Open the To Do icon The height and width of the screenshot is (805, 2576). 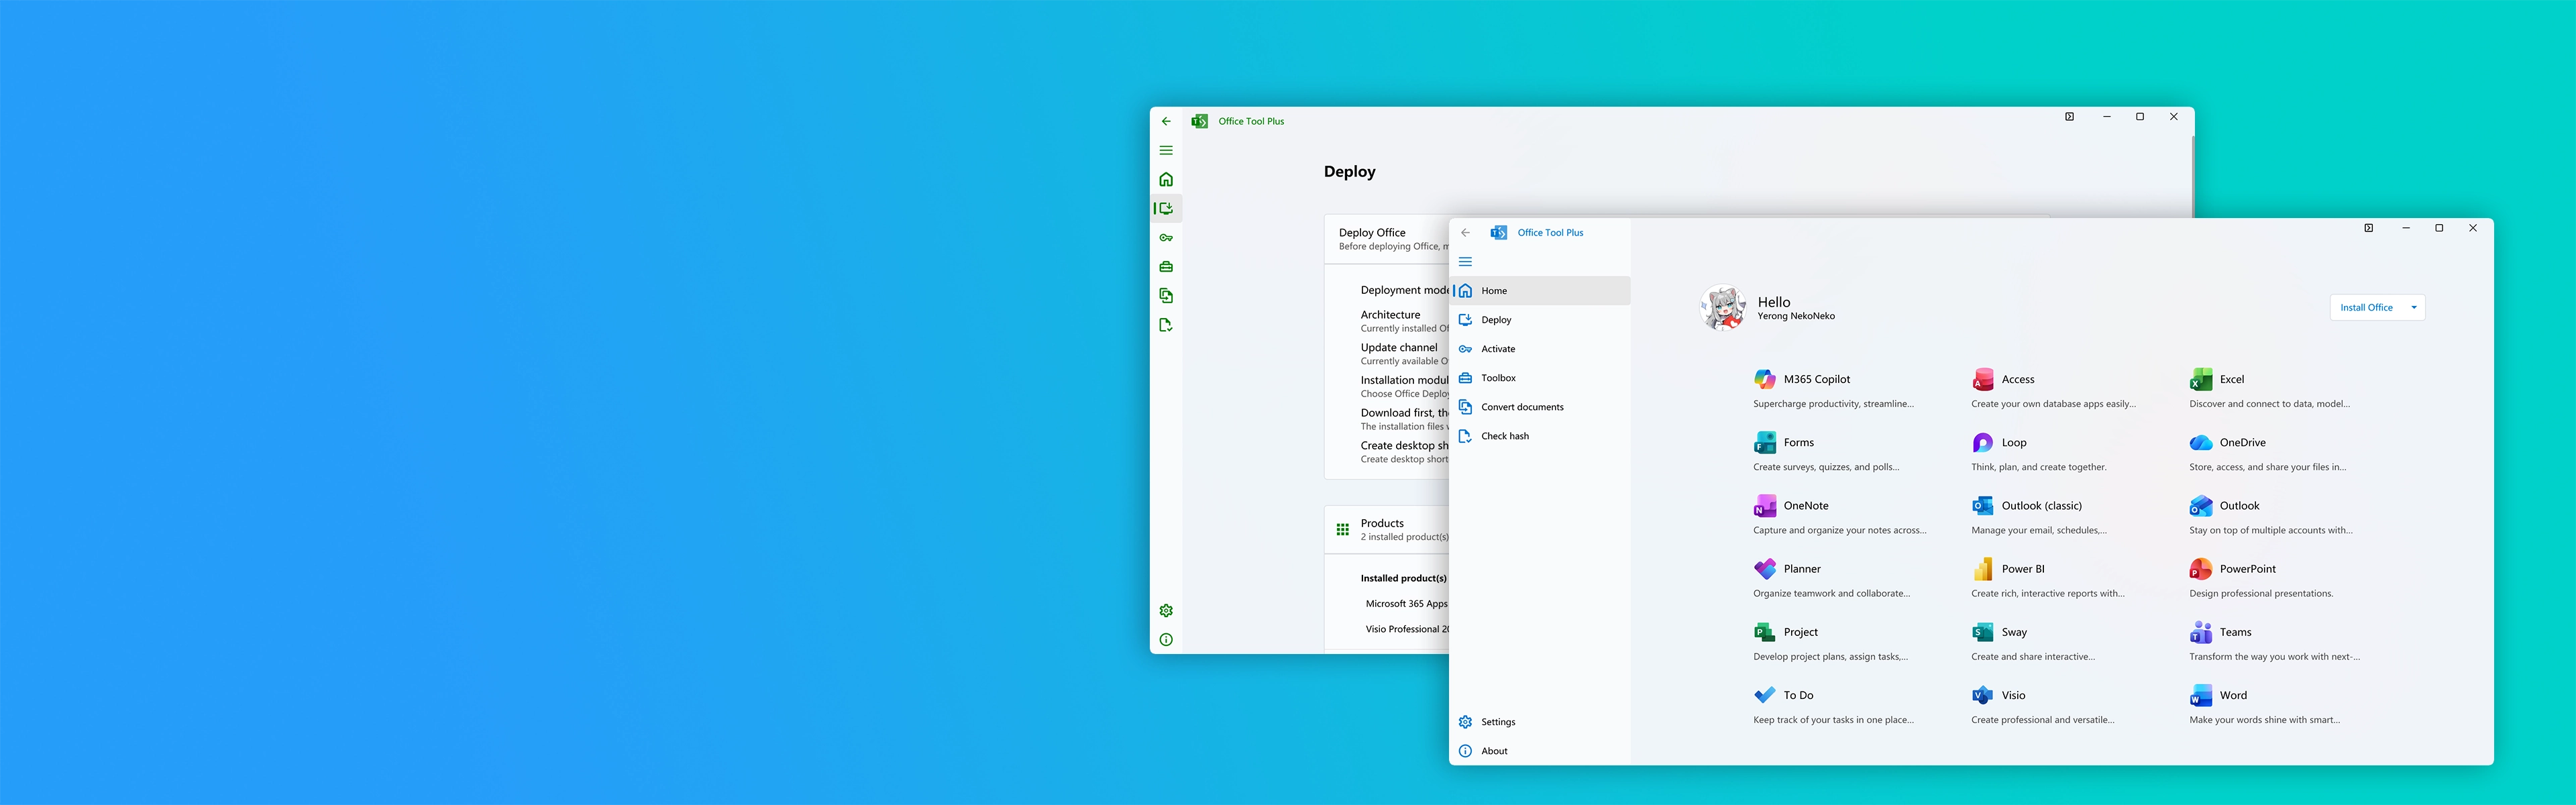(1765, 694)
